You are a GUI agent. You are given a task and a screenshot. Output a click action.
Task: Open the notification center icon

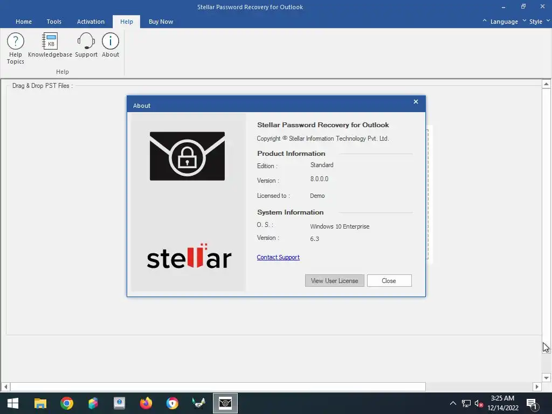coord(532,403)
